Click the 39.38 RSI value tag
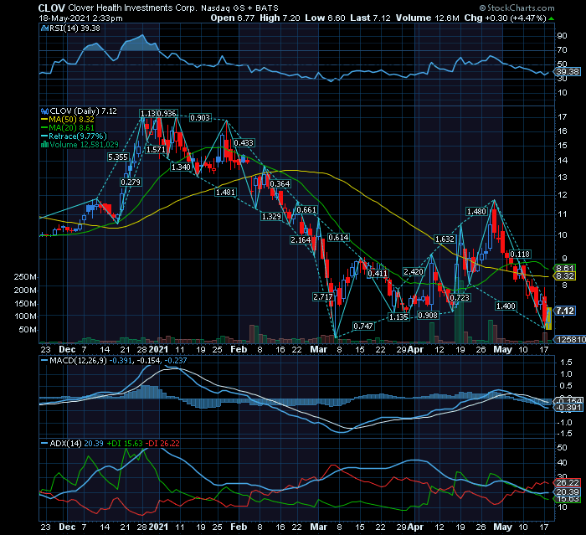Screen dimensions: 586x535 coord(568,72)
